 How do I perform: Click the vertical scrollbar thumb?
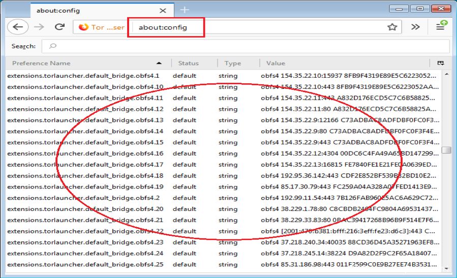pyautogui.click(x=446, y=150)
